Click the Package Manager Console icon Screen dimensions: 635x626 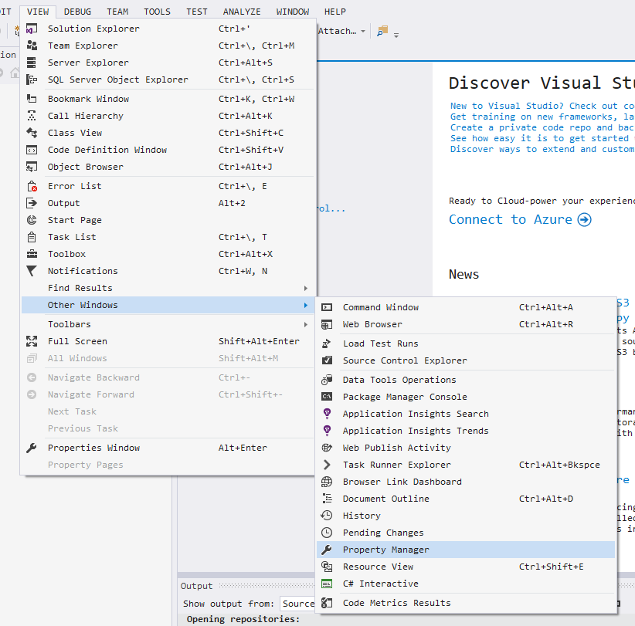click(327, 398)
